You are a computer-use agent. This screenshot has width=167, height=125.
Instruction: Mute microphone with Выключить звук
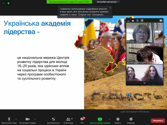(x=9, y=121)
